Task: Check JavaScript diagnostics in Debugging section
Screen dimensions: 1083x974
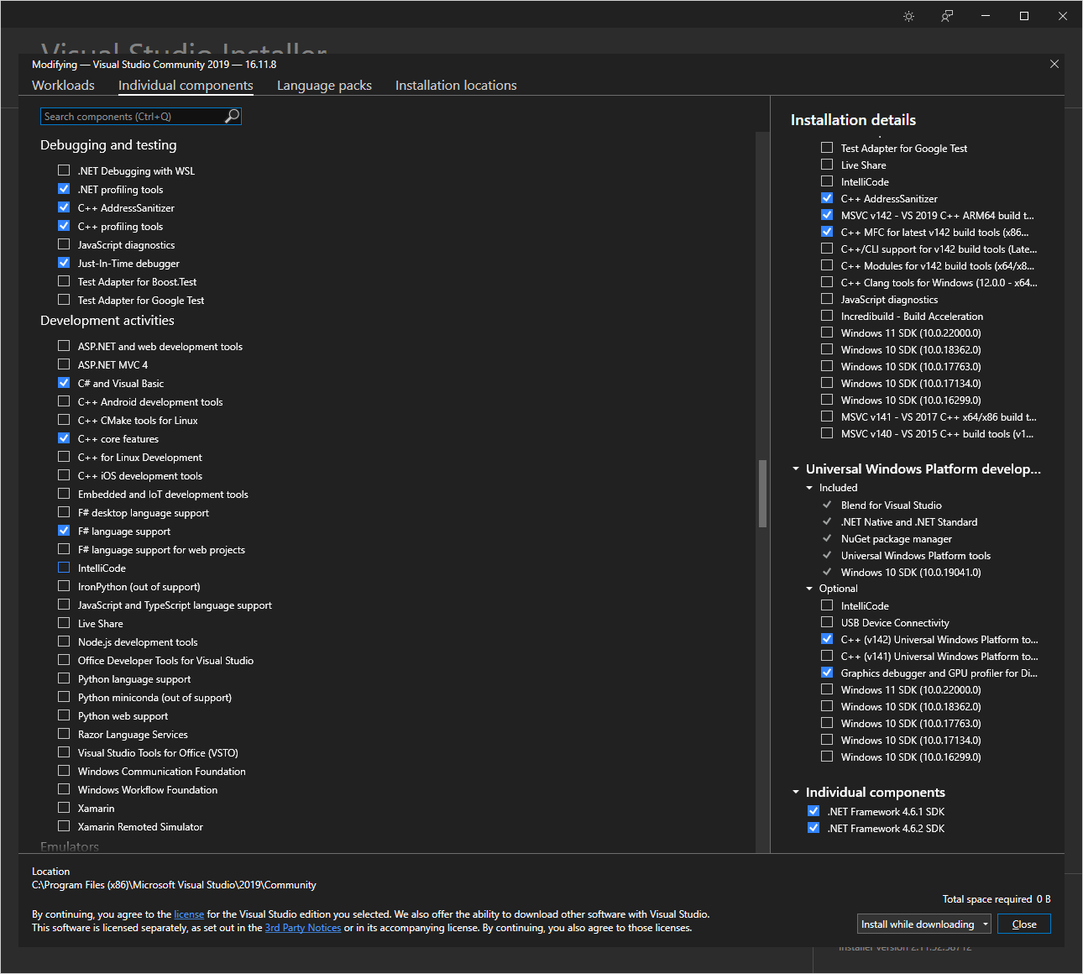Action: click(64, 244)
